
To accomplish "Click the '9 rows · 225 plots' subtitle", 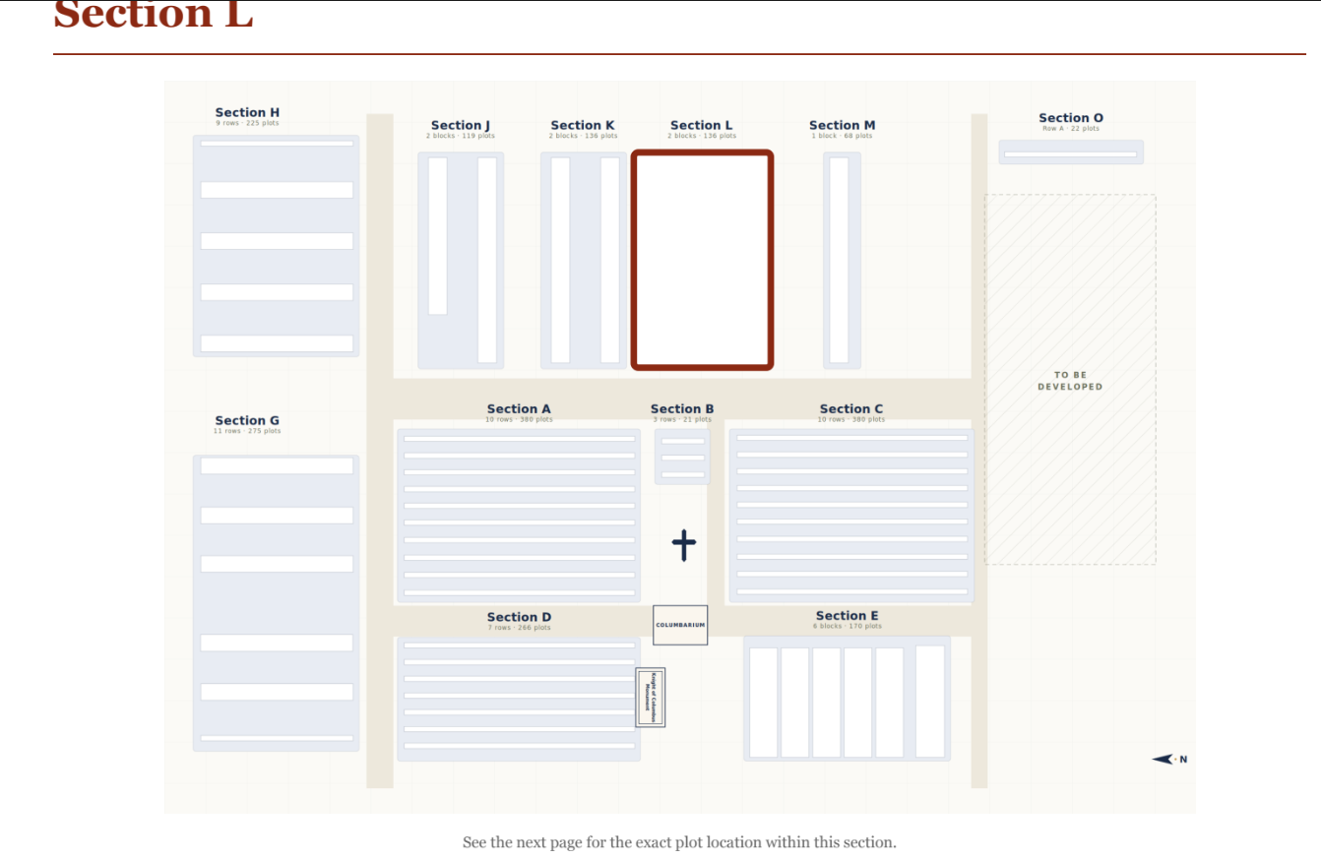I will [x=247, y=124].
